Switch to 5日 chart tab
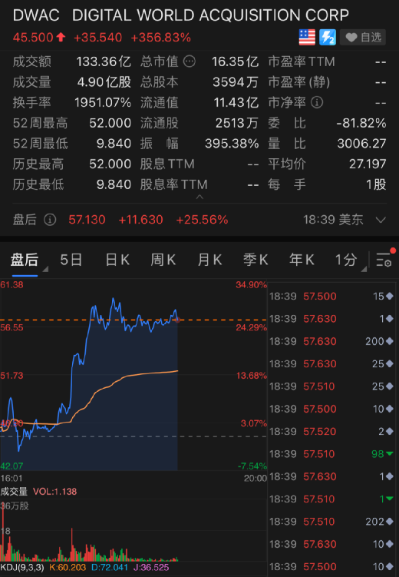Screen dimensions: 399x577 tap(71, 260)
